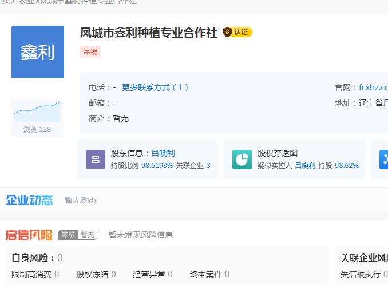The height and width of the screenshot is (284, 388).
Task: Open 更多联系方式 contact link
Action: (155, 87)
